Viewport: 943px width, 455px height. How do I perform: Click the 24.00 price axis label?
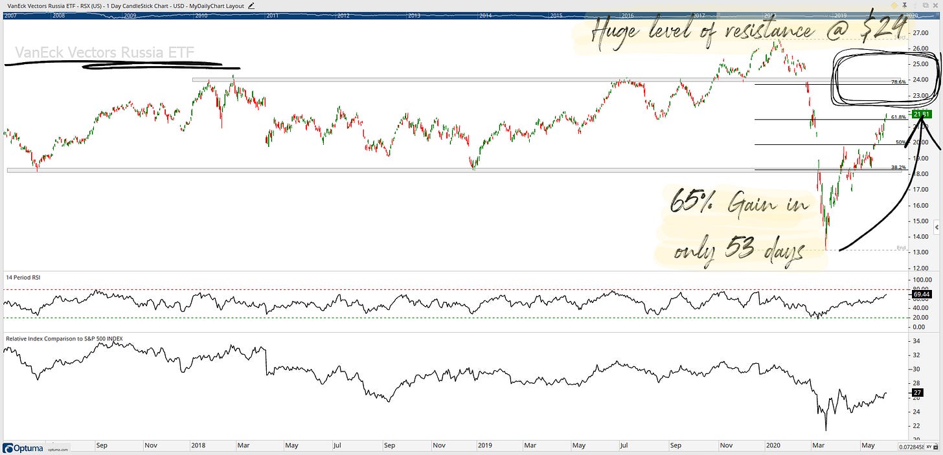(920, 80)
